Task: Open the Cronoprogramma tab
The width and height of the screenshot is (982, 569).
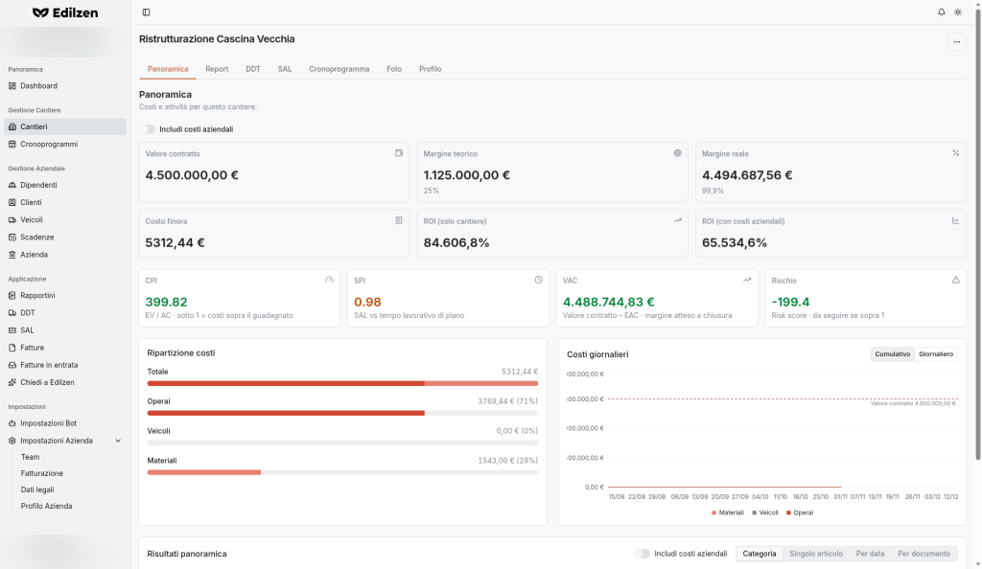Action: (x=339, y=69)
